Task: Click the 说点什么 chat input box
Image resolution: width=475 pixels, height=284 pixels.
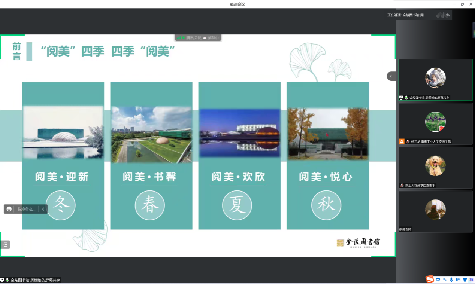Action: 26,209
